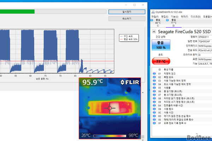Click the 좋음 100 % health status button
The width and height of the screenshot is (212, 141).
pos(161,45)
